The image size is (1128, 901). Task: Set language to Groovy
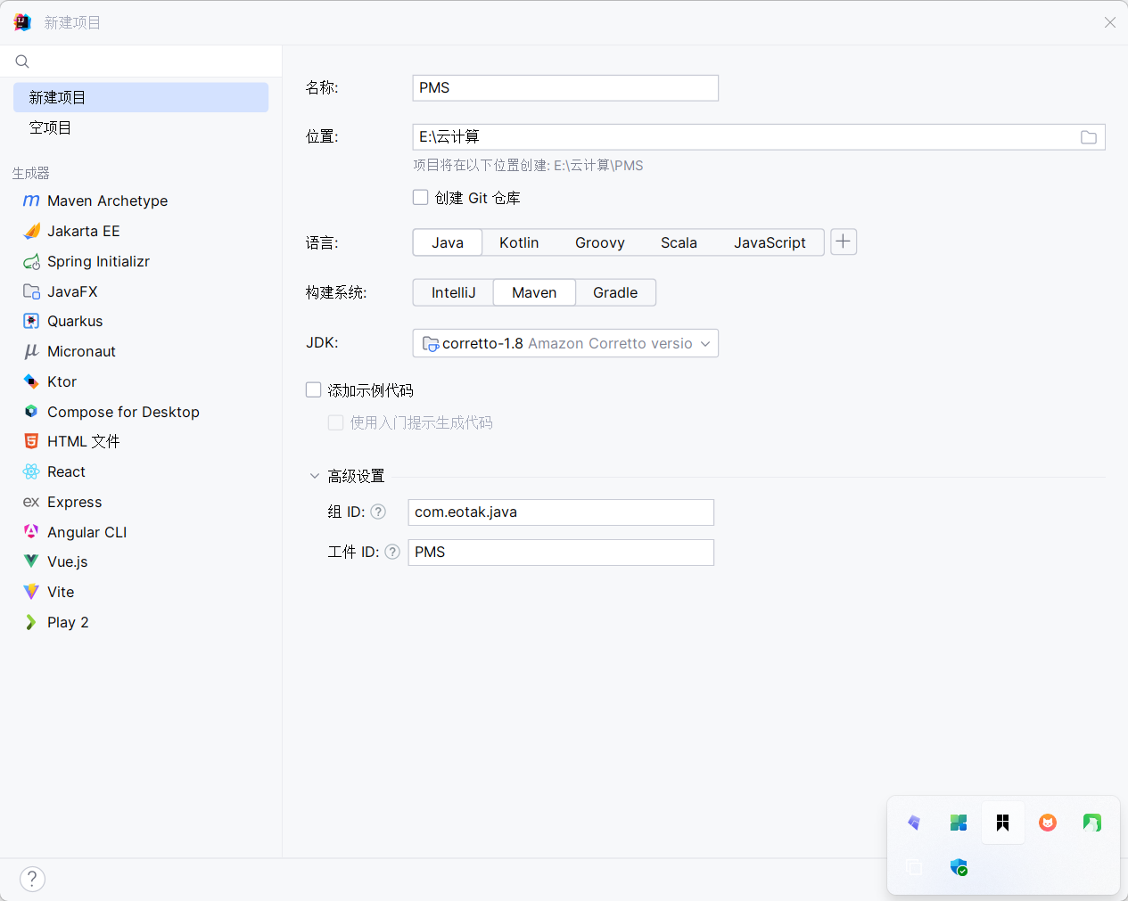click(600, 242)
